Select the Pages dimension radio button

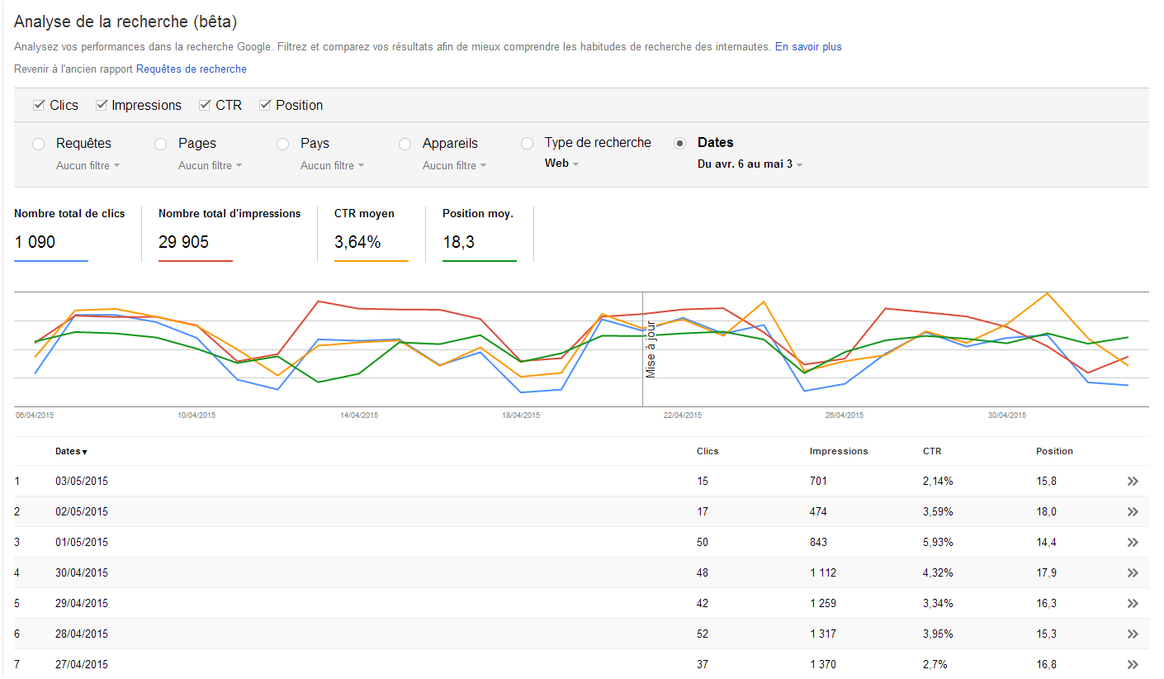tap(160, 143)
